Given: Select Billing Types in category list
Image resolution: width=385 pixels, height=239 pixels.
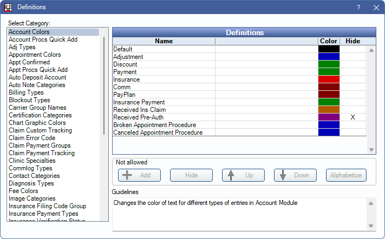Looking at the screenshot, I should 26,92.
